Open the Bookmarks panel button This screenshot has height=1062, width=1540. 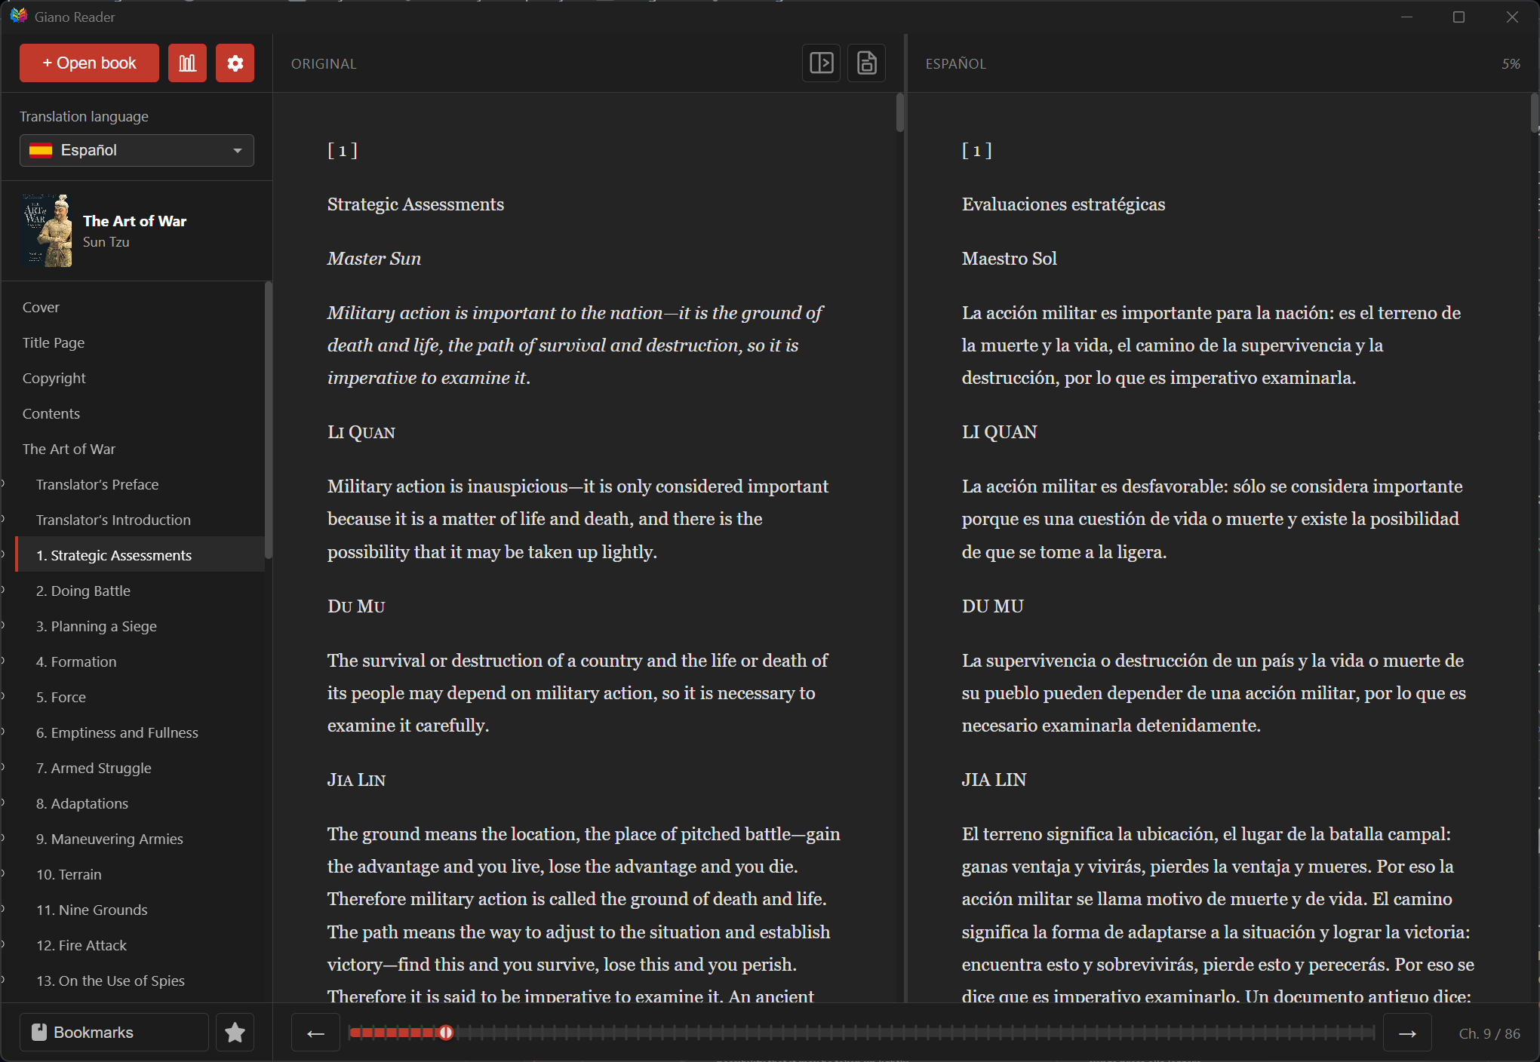(114, 1033)
